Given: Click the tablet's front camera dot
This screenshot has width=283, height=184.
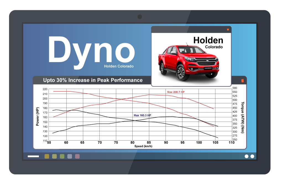Looking at the screenshot, I should coord(140,17).
